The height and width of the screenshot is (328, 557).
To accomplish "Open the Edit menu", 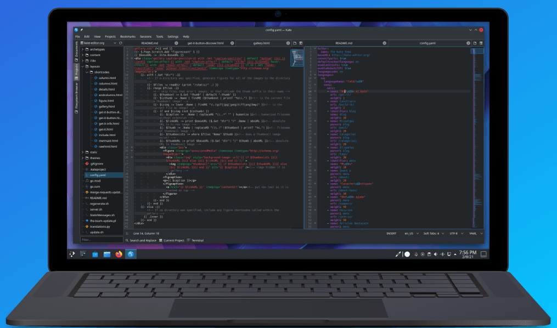I will (x=87, y=37).
